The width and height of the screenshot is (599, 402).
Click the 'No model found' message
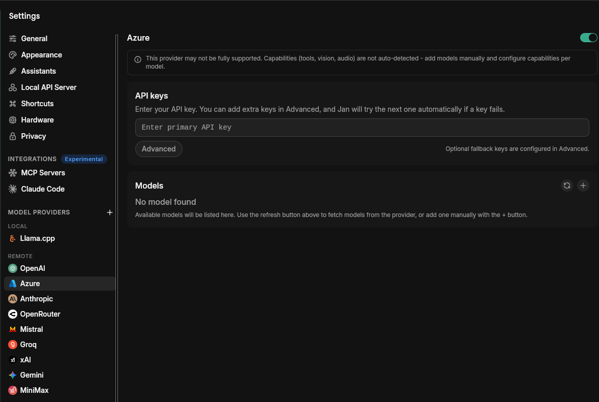pyautogui.click(x=165, y=202)
